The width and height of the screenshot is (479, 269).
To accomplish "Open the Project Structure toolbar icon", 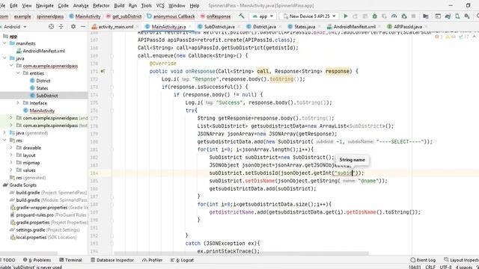I will coord(426,16).
